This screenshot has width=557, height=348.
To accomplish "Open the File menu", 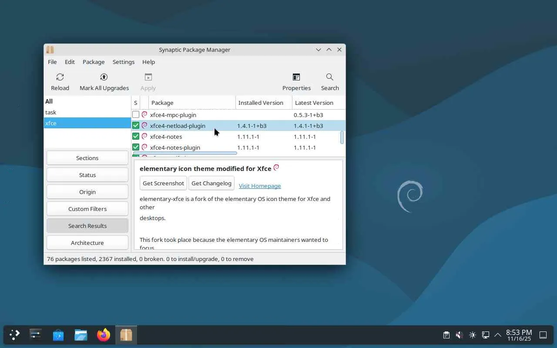I will (52, 62).
